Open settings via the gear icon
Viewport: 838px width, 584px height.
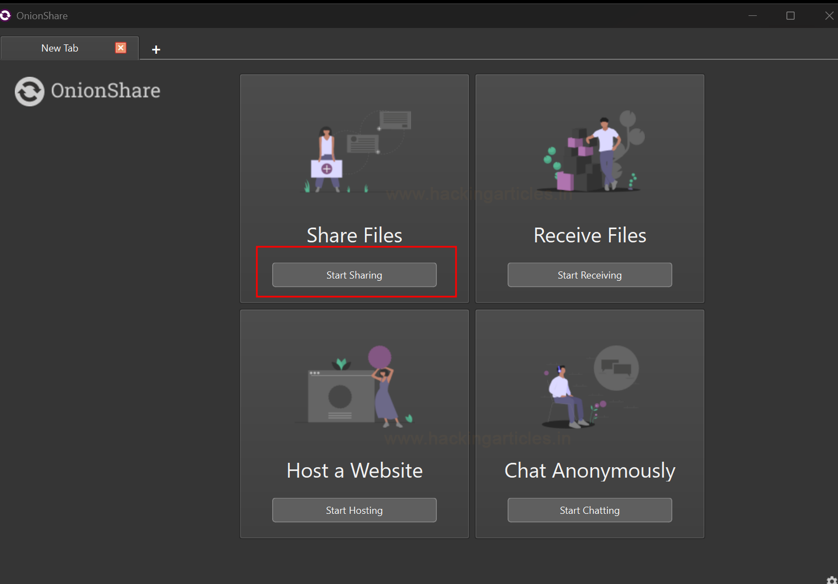pyautogui.click(x=831, y=580)
